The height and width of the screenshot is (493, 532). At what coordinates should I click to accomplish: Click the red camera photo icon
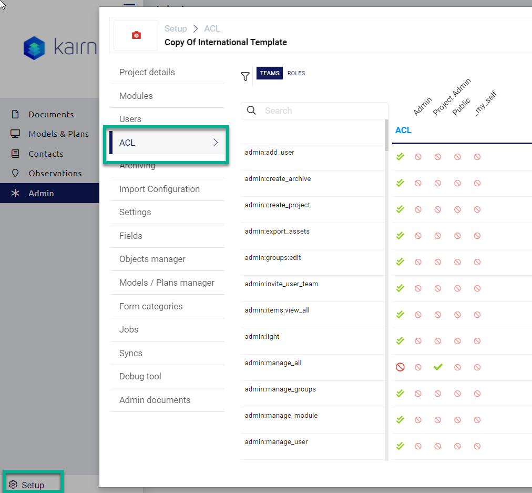[x=136, y=35]
